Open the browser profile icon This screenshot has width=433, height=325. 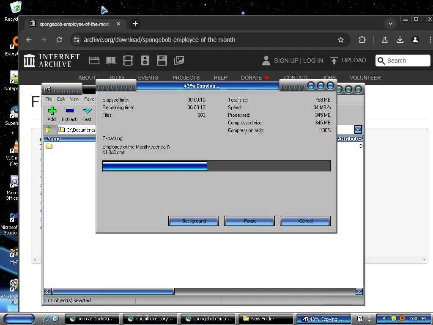(x=415, y=40)
